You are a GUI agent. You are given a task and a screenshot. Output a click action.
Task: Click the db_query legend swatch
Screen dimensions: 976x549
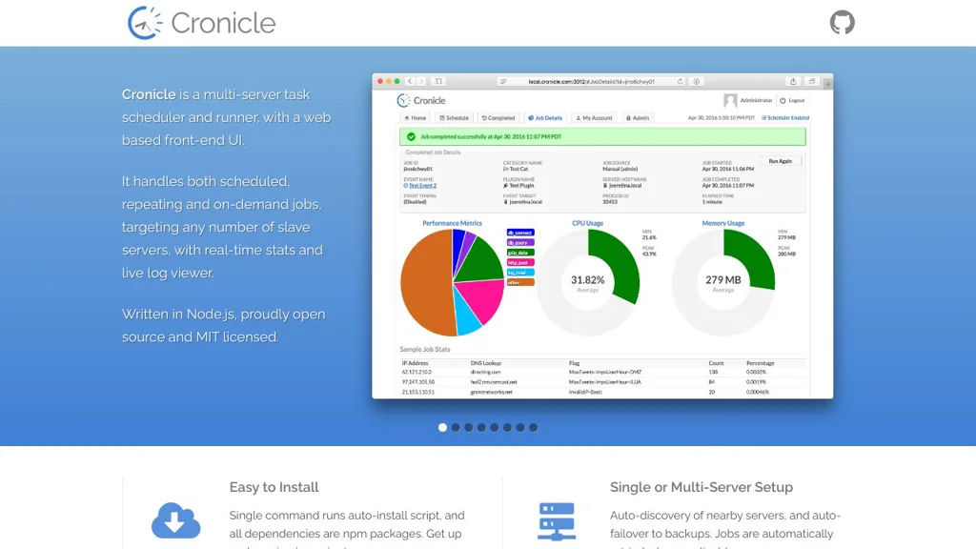coord(520,243)
